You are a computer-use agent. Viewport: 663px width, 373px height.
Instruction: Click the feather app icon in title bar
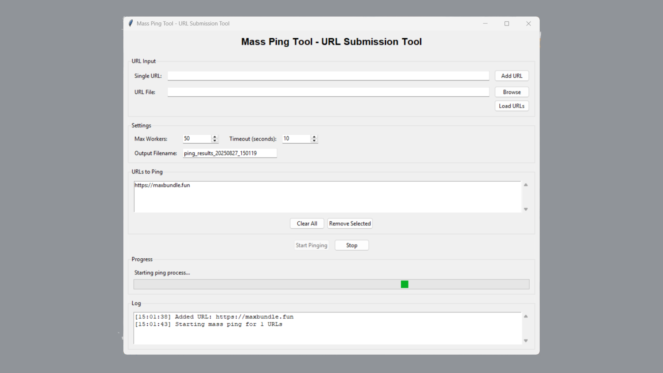[x=131, y=23]
